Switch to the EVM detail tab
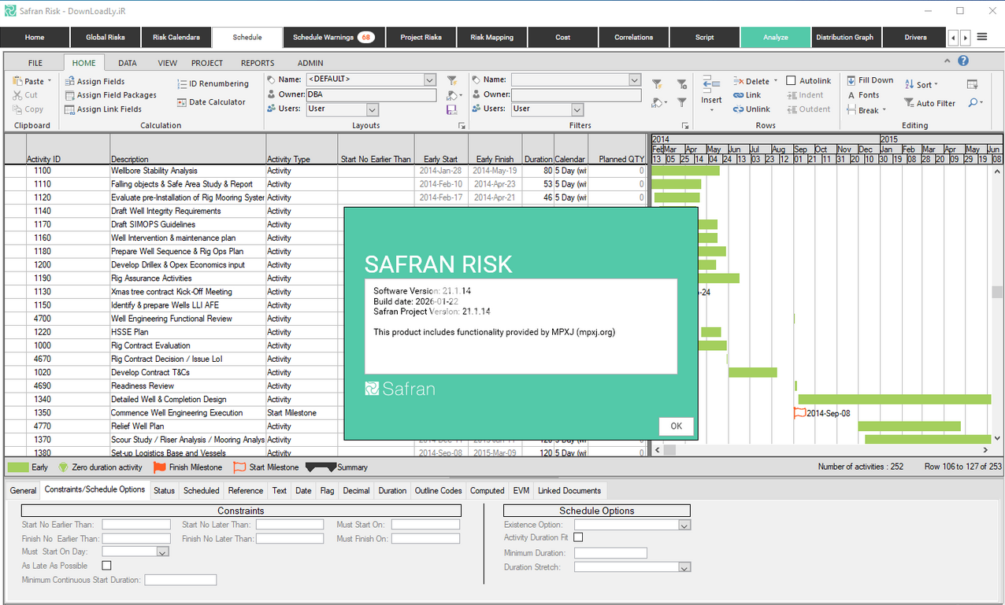The height and width of the screenshot is (605, 1005). click(521, 491)
